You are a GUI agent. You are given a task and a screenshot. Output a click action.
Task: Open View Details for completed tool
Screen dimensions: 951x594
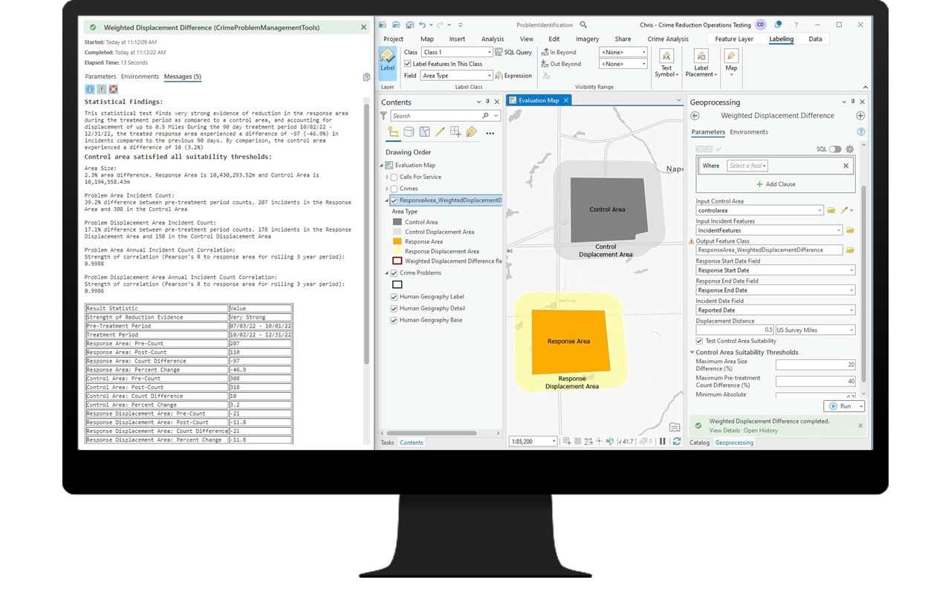click(724, 431)
